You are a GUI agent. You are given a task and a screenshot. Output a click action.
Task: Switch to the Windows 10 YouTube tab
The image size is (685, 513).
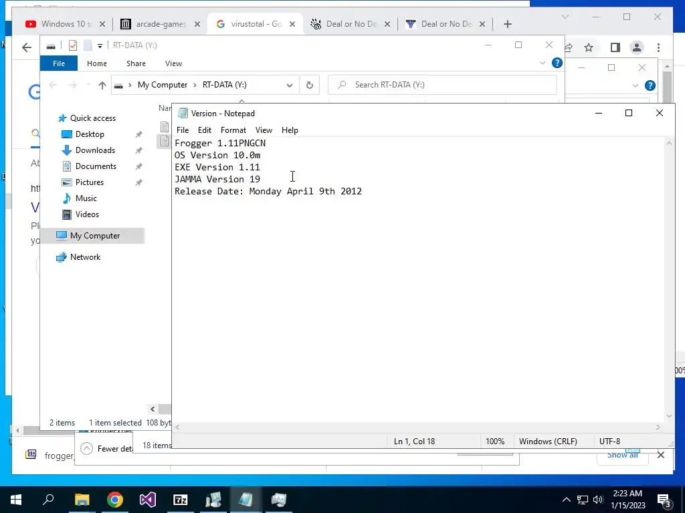pos(66,24)
